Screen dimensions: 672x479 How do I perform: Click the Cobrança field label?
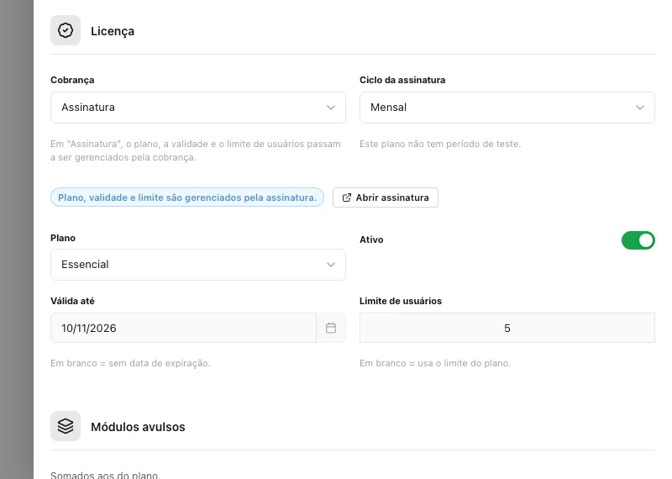pyautogui.click(x=72, y=80)
